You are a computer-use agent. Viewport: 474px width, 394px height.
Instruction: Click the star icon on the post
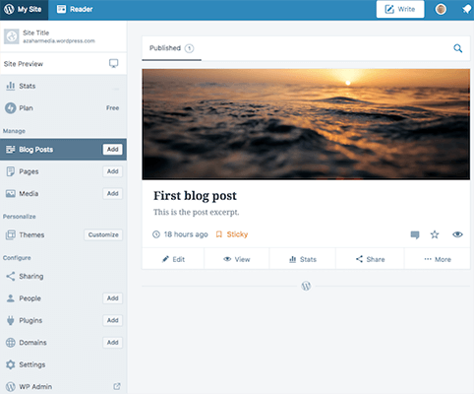tap(435, 234)
